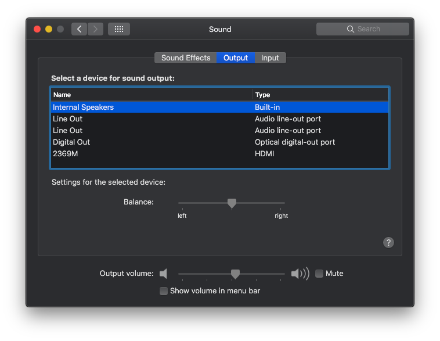The width and height of the screenshot is (440, 341).
Task: Go back with the left chevron button
Action: pos(79,29)
